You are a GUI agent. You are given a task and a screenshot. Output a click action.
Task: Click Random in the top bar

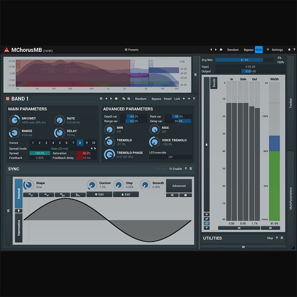233,50
